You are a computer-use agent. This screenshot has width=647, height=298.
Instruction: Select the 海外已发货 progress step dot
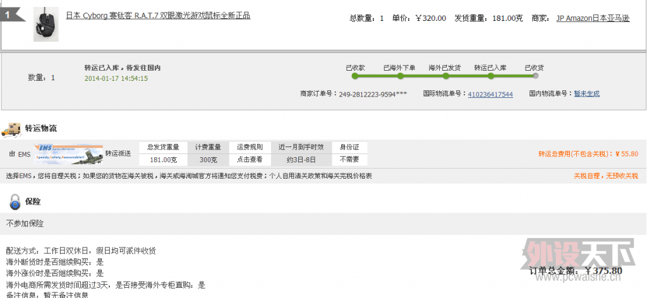pyautogui.click(x=445, y=76)
